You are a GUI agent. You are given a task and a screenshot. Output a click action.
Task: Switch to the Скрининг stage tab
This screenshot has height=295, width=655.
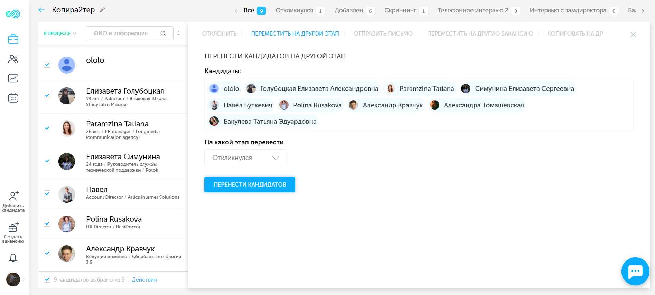400,10
